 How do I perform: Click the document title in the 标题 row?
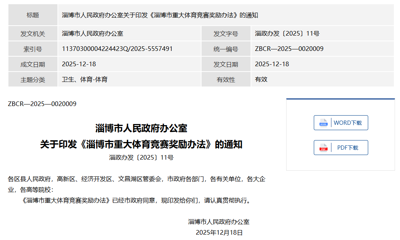160,15
